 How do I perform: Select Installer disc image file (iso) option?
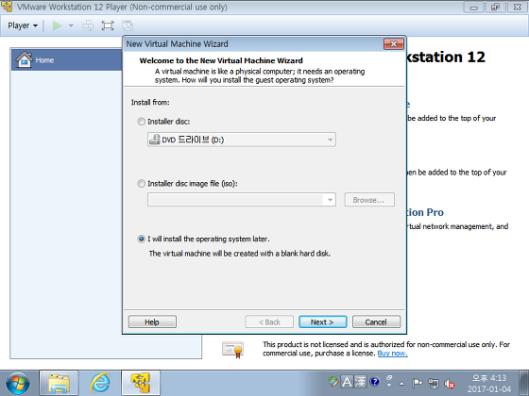coord(141,184)
